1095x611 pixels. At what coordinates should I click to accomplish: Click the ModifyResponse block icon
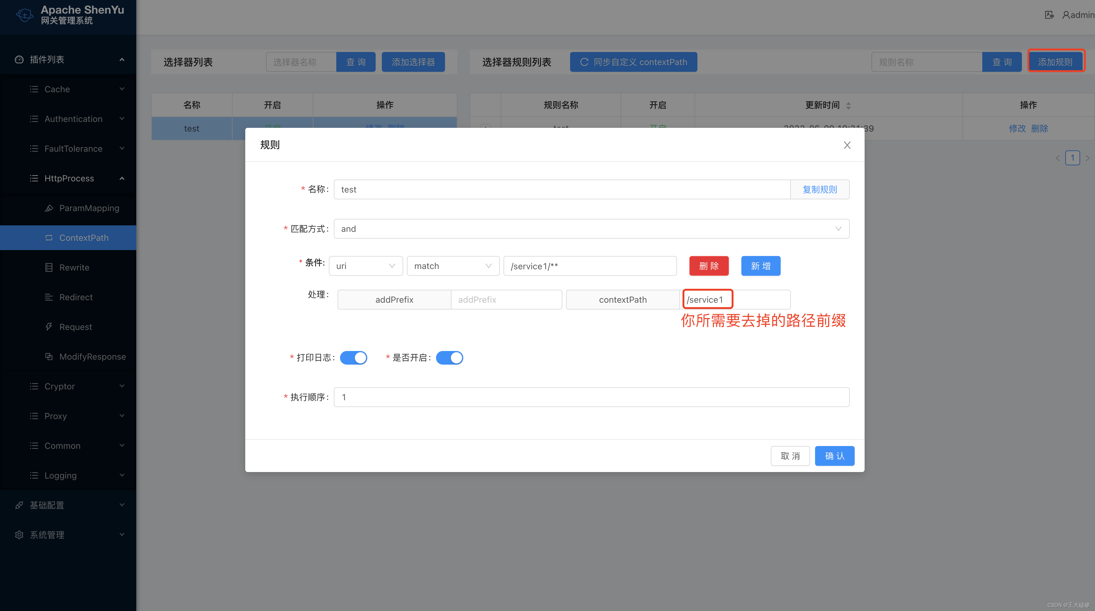(x=49, y=357)
